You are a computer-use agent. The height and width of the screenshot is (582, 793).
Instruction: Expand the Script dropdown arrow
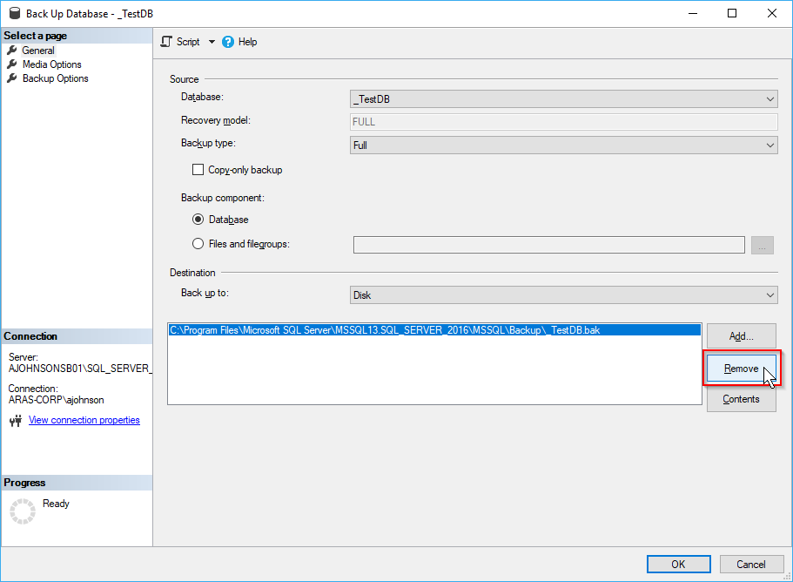pos(212,42)
